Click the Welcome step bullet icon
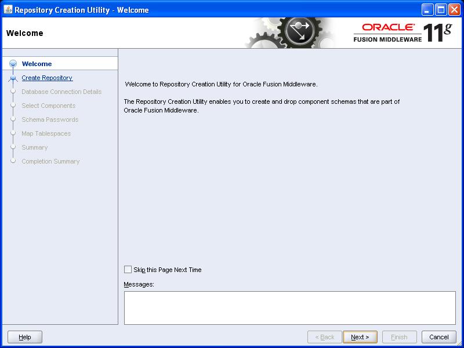The height and width of the screenshot is (348, 464). 13,64
